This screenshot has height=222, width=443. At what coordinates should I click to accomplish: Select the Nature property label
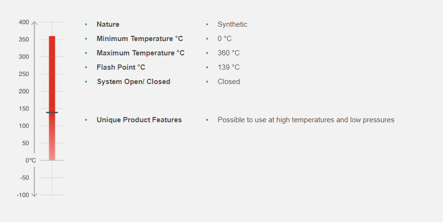pyautogui.click(x=108, y=24)
